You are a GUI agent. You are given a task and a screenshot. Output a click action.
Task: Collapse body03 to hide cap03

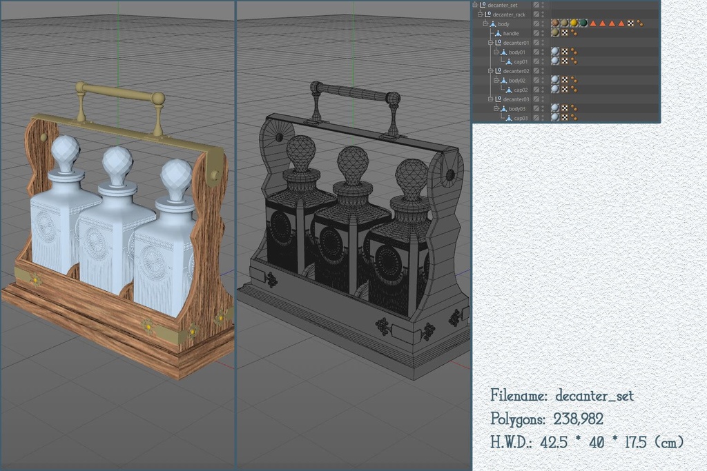pos(496,108)
